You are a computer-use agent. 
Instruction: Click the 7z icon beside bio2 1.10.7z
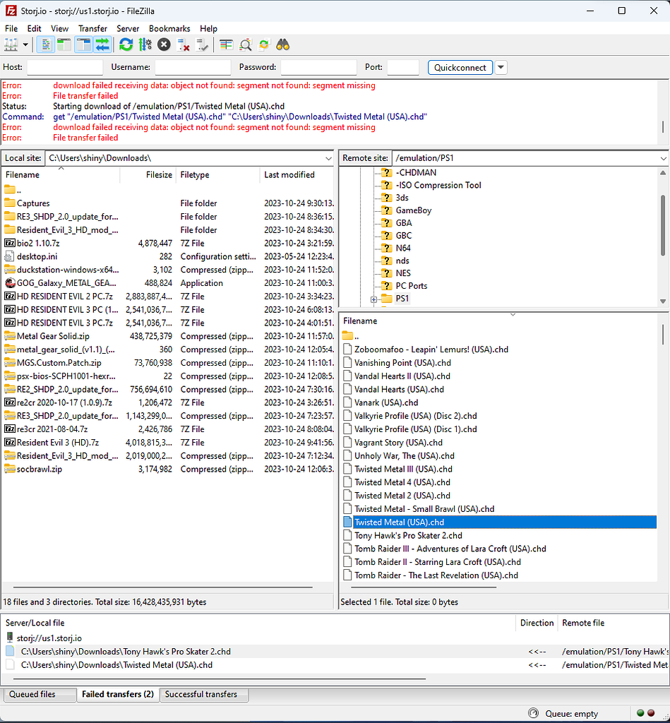click(x=9, y=243)
